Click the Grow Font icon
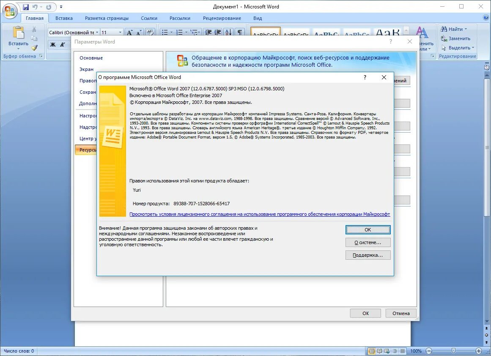 (x=129, y=32)
